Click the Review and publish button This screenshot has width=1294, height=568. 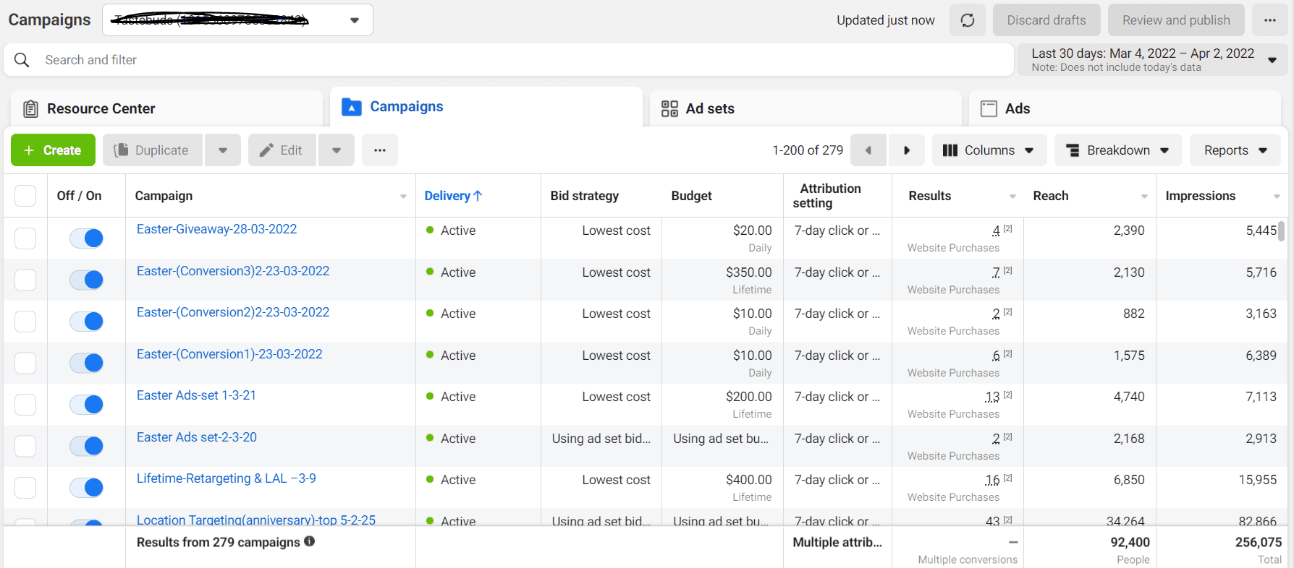(1176, 20)
